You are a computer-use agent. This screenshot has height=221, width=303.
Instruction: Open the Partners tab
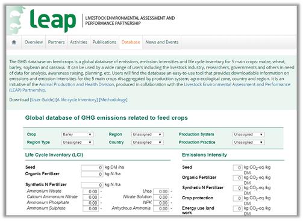click(56, 42)
